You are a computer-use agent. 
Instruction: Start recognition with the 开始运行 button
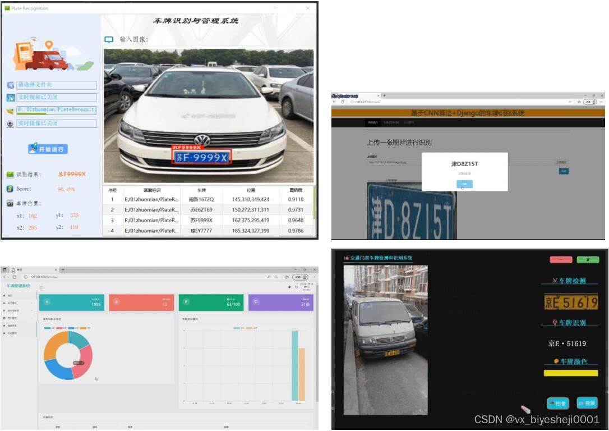[x=48, y=149]
